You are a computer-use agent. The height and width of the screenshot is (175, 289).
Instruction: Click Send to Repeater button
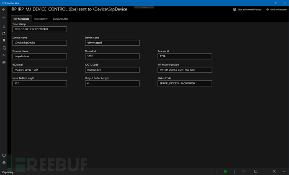coord(276,9)
